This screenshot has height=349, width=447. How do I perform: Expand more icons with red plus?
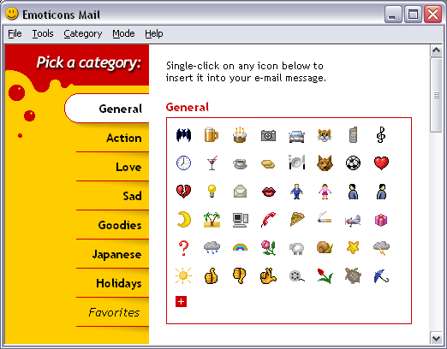click(181, 302)
